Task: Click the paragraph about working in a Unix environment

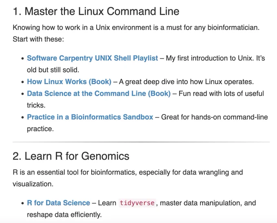Action: (136, 33)
